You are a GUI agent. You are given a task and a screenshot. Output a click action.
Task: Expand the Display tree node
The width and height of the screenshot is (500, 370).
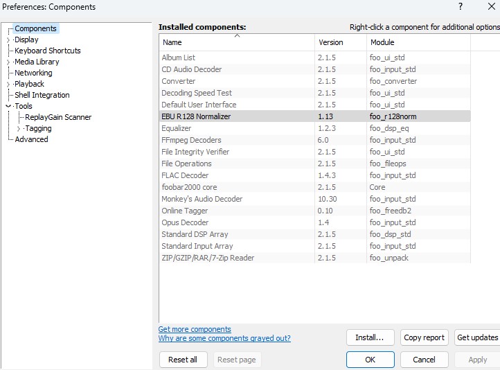pyautogui.click(x=8, y=40)
